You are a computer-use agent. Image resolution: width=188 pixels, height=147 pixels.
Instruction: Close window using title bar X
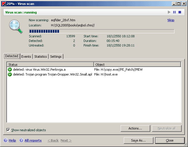(x=184, y=4)
